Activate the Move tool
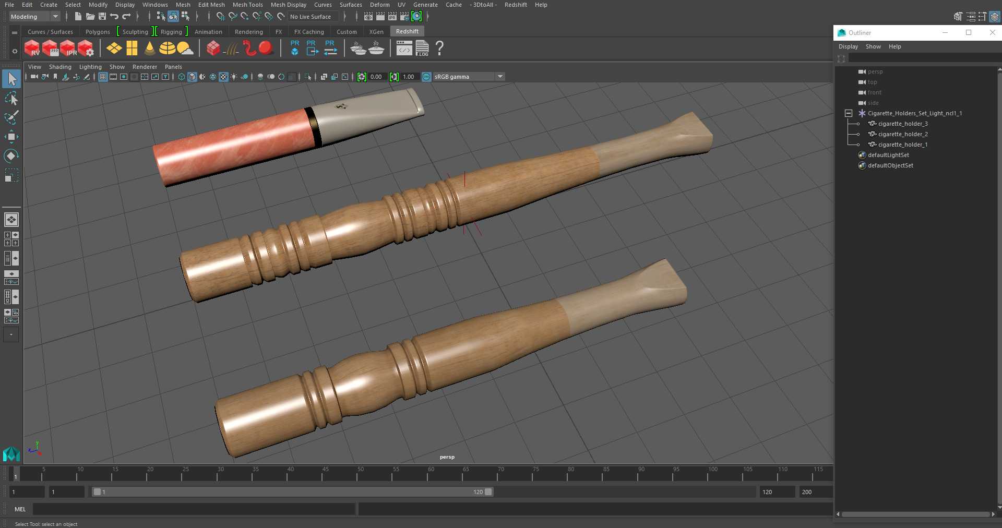Image resolution: width=1002 pixels, height=528 pixels. [11, 137]
